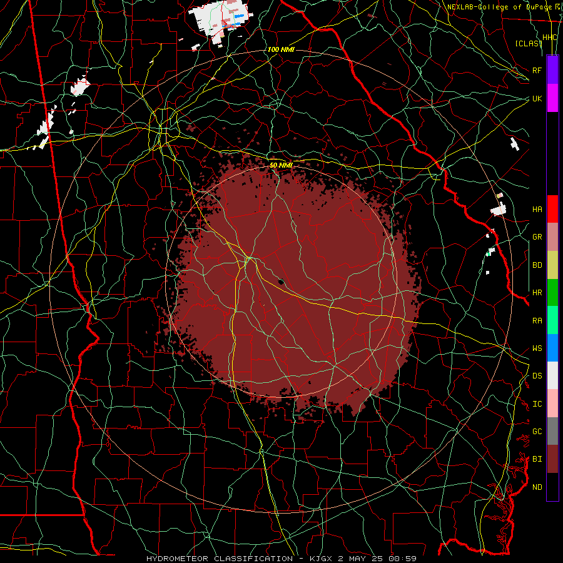563x563 pixels.
Task: Click the 50 NMI range ring label
Action: click(x=281, y=165)
